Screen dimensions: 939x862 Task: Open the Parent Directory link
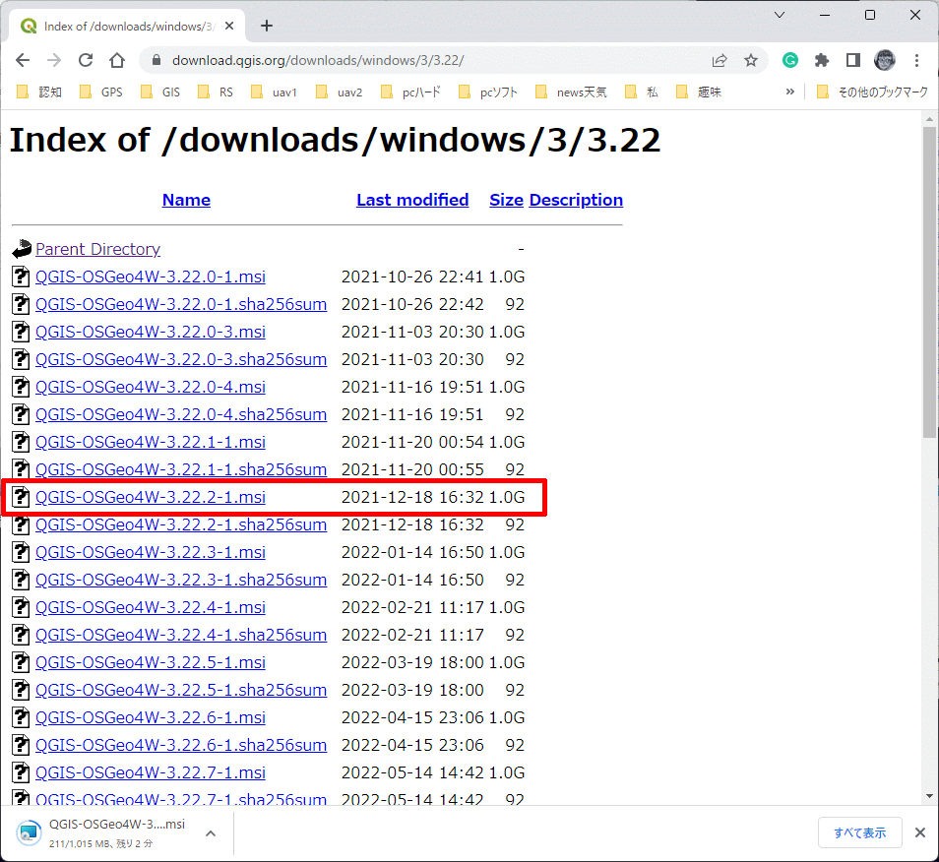coord(97,249)
